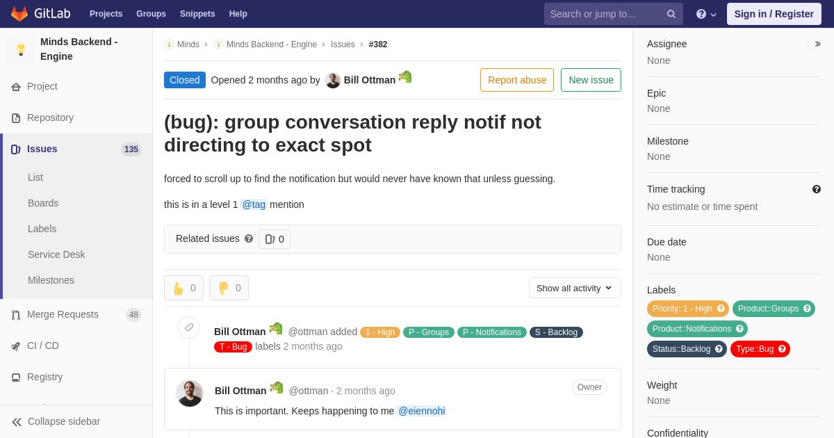
Task: Add thumbs down reaction
Action: [229, 288]
